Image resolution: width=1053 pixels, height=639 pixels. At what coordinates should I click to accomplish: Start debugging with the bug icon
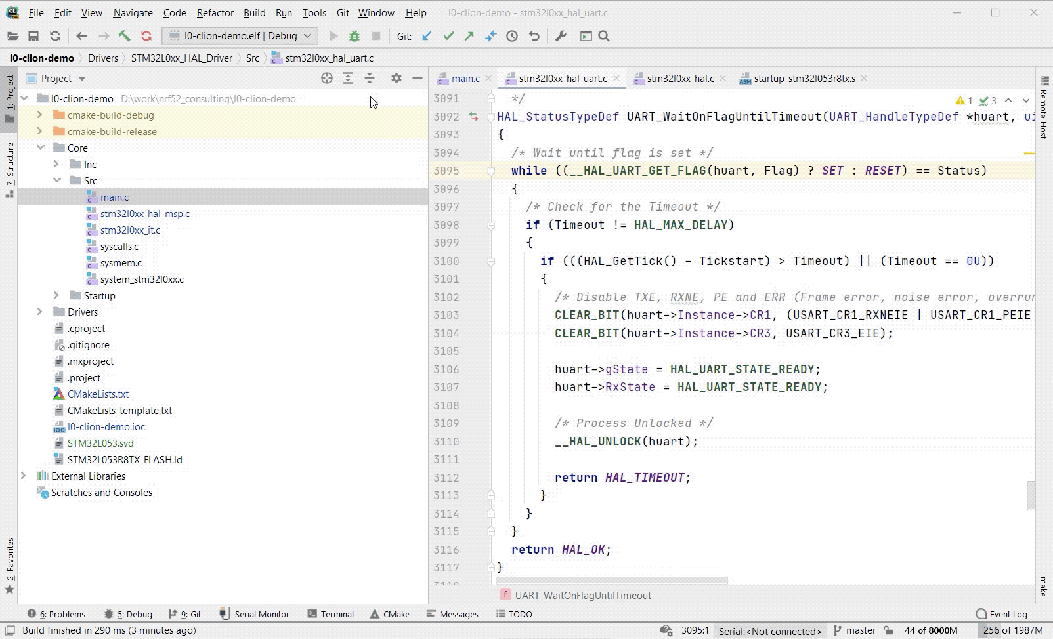[353, 36]
